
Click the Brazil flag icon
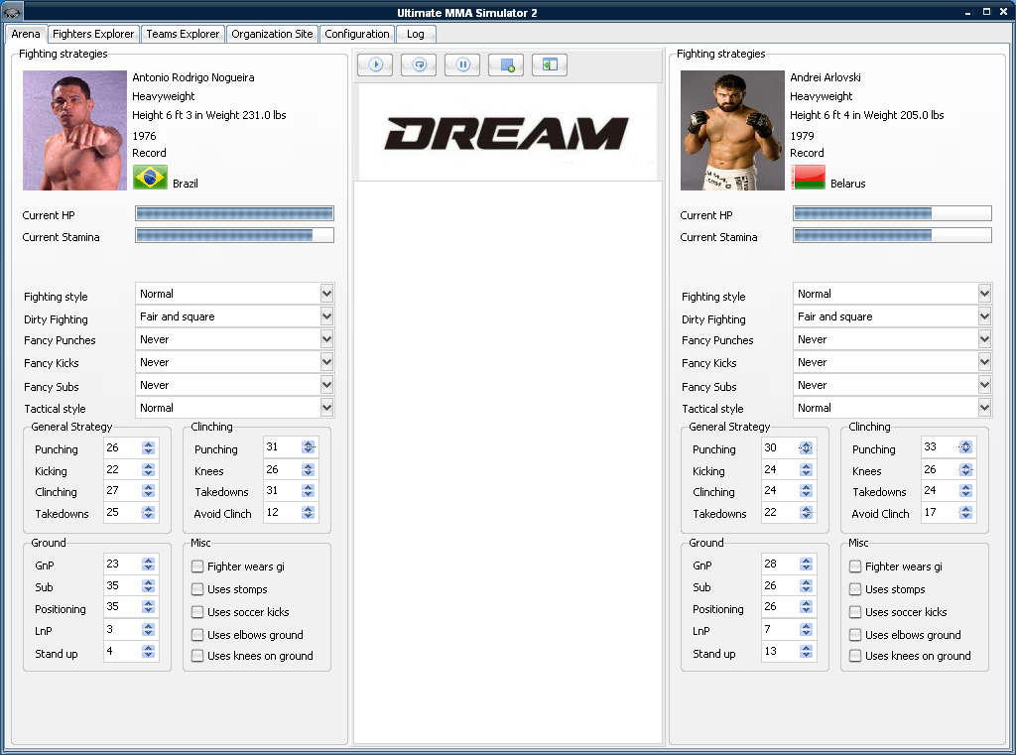tap(151, 178)
